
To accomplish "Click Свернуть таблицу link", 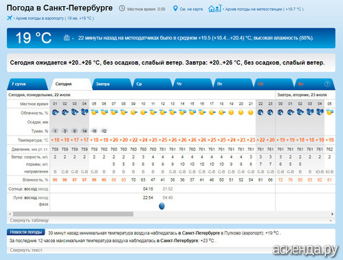I will [x=30, y=220].
